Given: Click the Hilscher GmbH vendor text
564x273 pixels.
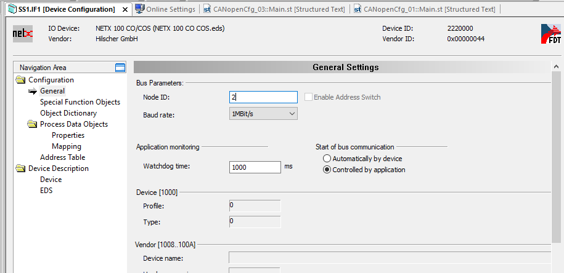Looking at the screenshot, I should coord(117,39).
